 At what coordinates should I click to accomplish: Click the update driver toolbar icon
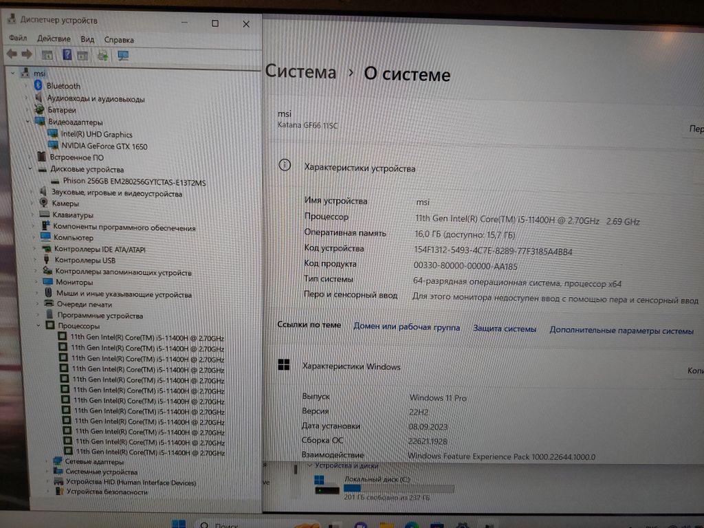[102, 55]
